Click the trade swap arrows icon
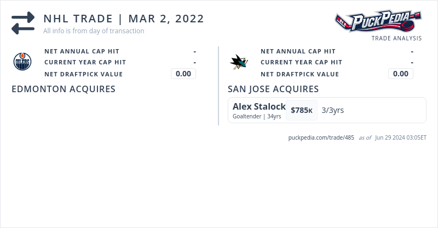Image resolution: width=438 pixels, height=228 pixels. tap(23, 23)
